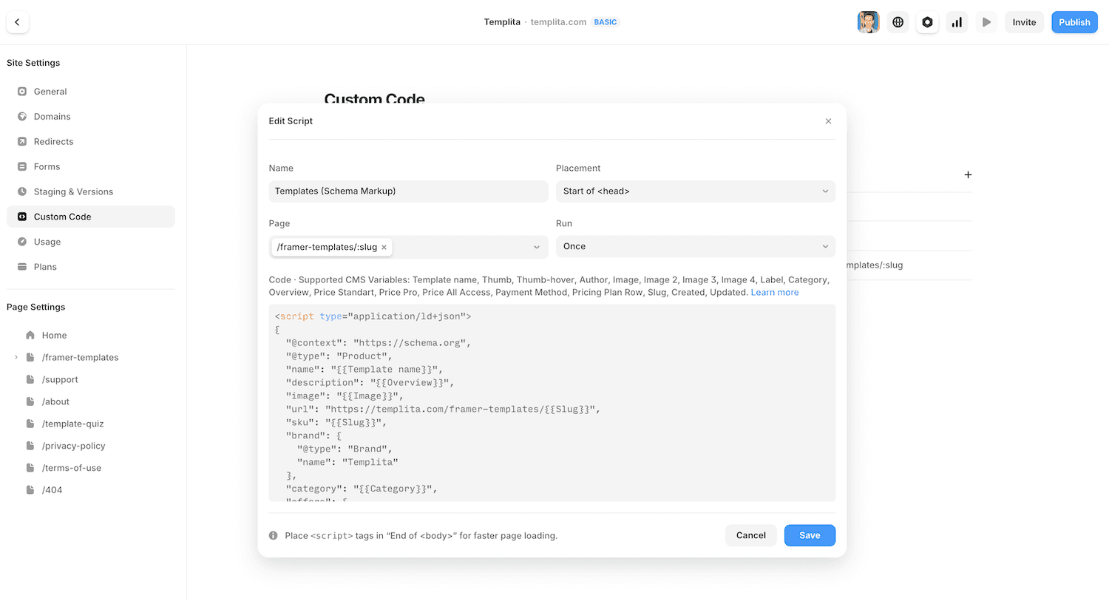The image size is (1109, 601).
Task: Open the Learn more link
Action: click(x=774, y=292)
